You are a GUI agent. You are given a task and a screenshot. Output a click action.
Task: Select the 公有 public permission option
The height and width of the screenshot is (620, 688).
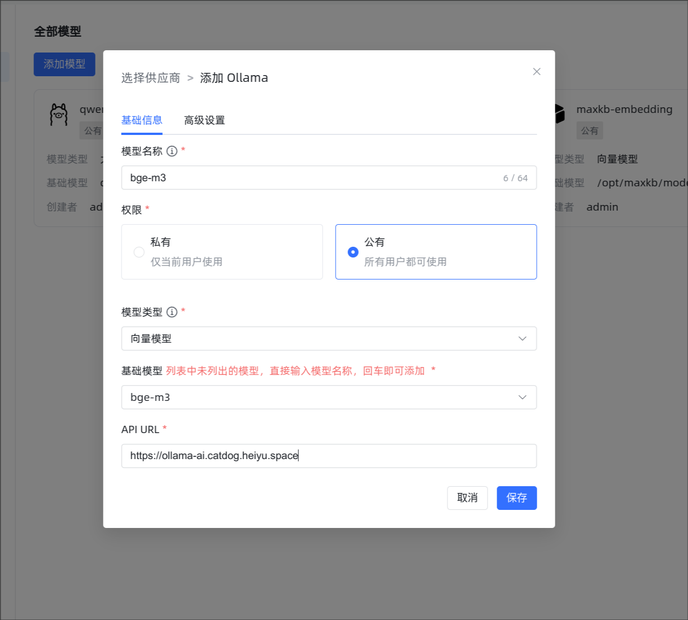[x=436, y=252]
